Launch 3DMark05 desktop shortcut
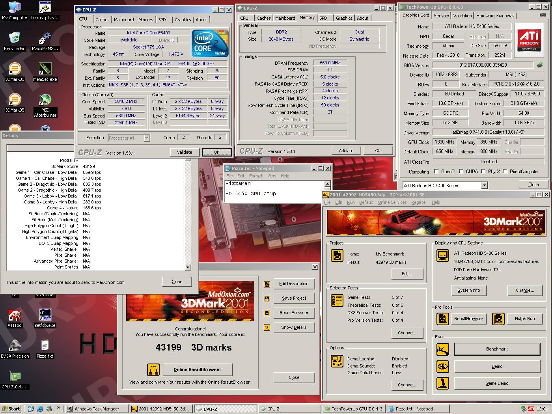 15,103
